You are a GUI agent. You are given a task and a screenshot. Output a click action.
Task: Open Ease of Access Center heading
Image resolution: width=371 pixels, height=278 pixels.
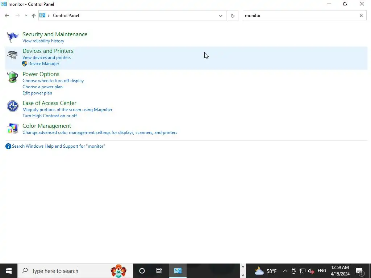[x=49, y=103]
